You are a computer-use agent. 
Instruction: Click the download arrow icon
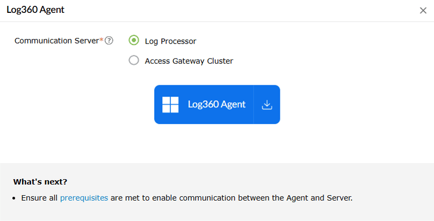[267, 105]
